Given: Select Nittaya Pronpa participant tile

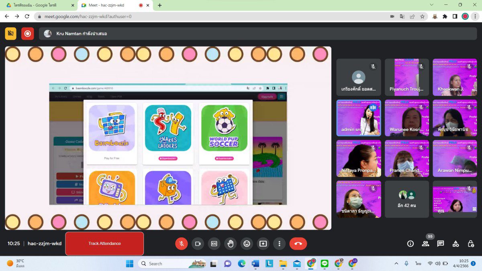Looking at the screenshot, I should pyautogui.click(x=358, y=159).
